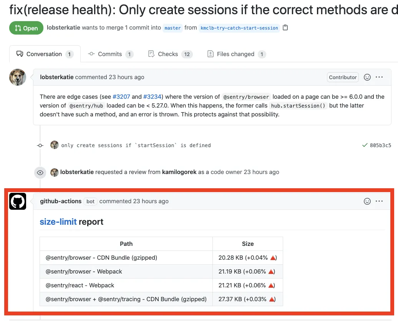
Task: Open options menu on github-actions comment
Action: [379, 201]
